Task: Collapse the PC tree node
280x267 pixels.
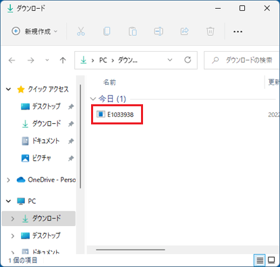Action: (x=9, y=201)
